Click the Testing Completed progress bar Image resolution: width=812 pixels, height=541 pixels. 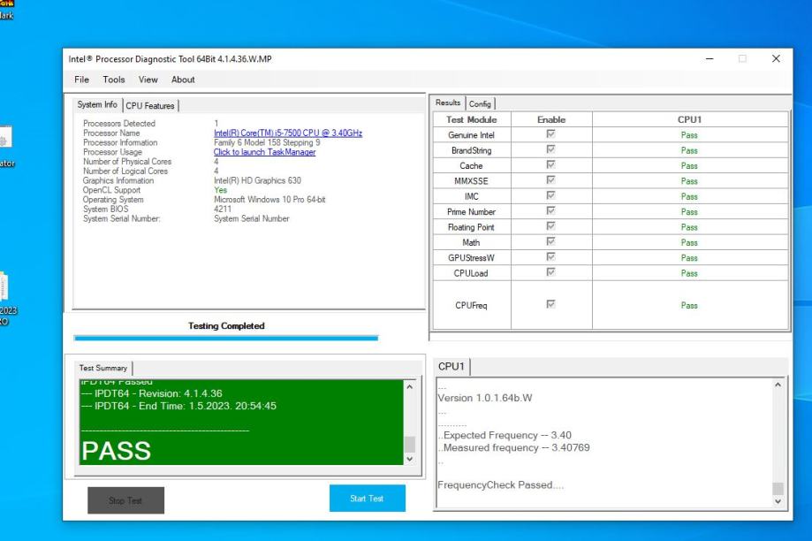(226, 338)
